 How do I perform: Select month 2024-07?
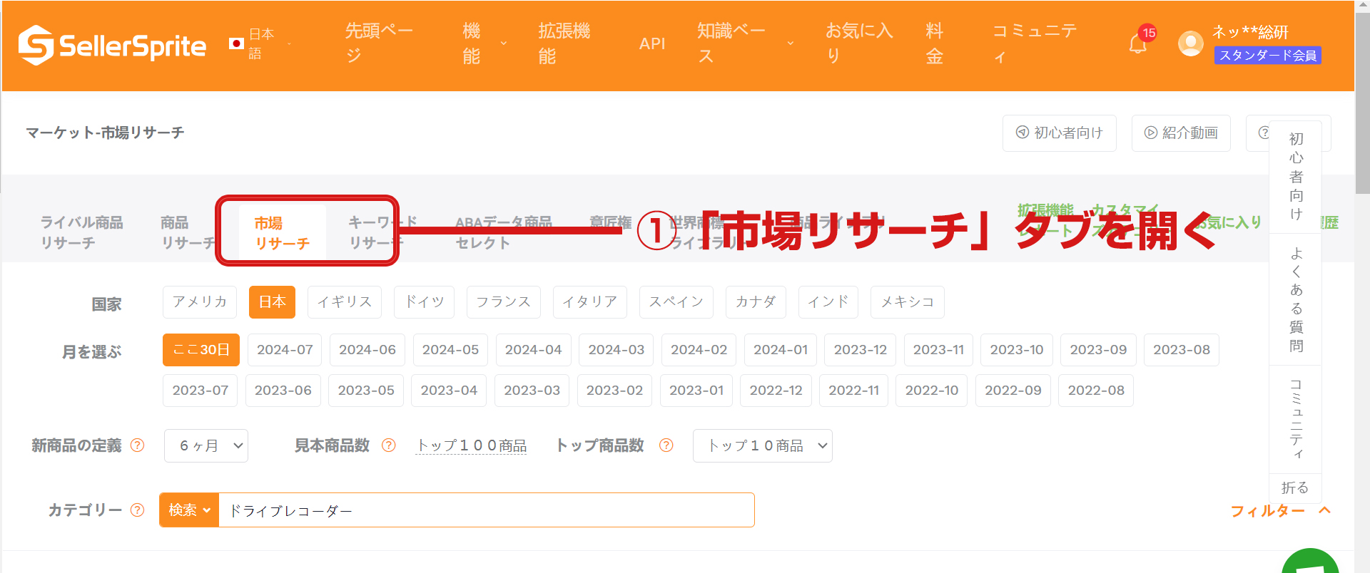(x=285, y=350)
